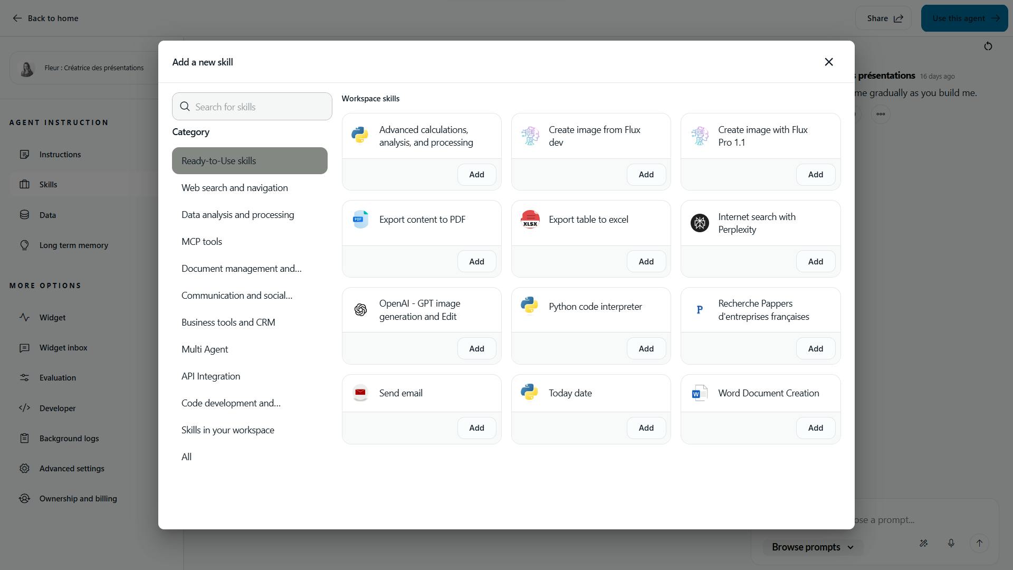This screenshot has height=570, width=1013.
Task: Click the Word Document Creation icon
Action: tap(700, 393)
